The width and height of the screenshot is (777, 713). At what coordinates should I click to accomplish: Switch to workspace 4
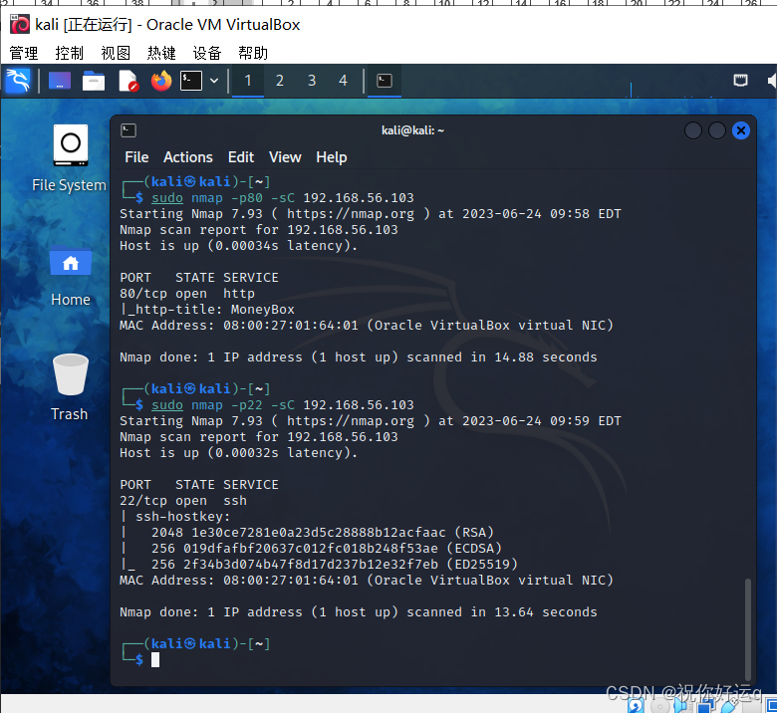[x=343, y=81]
